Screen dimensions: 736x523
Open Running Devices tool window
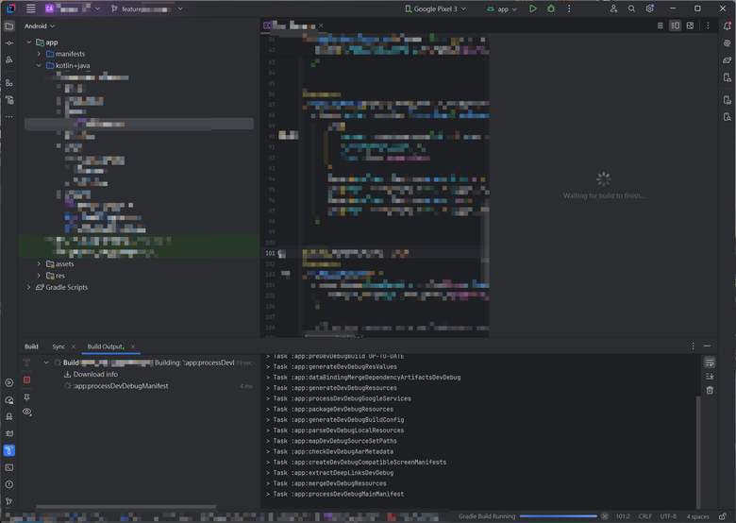(x=728, y=100)
